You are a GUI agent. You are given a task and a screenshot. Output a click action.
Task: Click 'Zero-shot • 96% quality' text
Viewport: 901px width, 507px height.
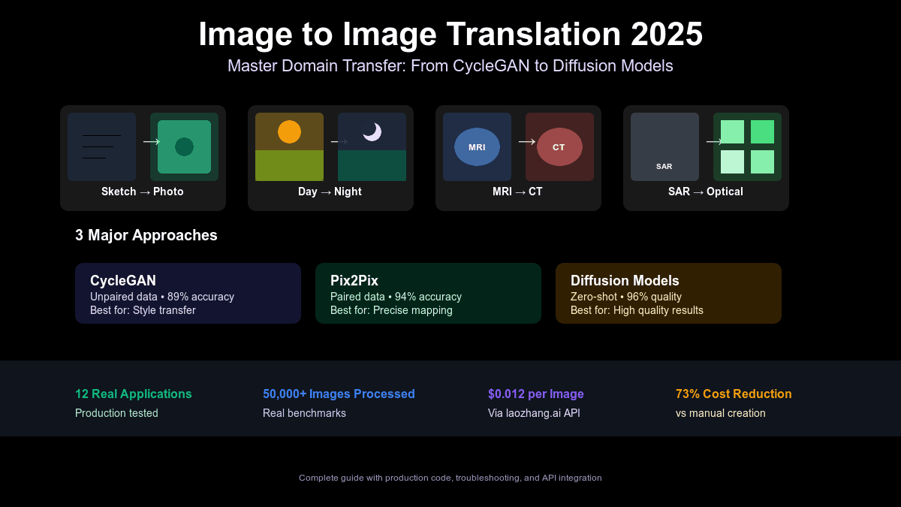click(626, 297)
